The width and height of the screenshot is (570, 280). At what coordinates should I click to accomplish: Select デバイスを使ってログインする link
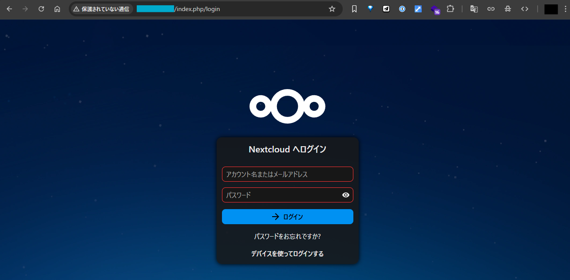pos(287,254)
